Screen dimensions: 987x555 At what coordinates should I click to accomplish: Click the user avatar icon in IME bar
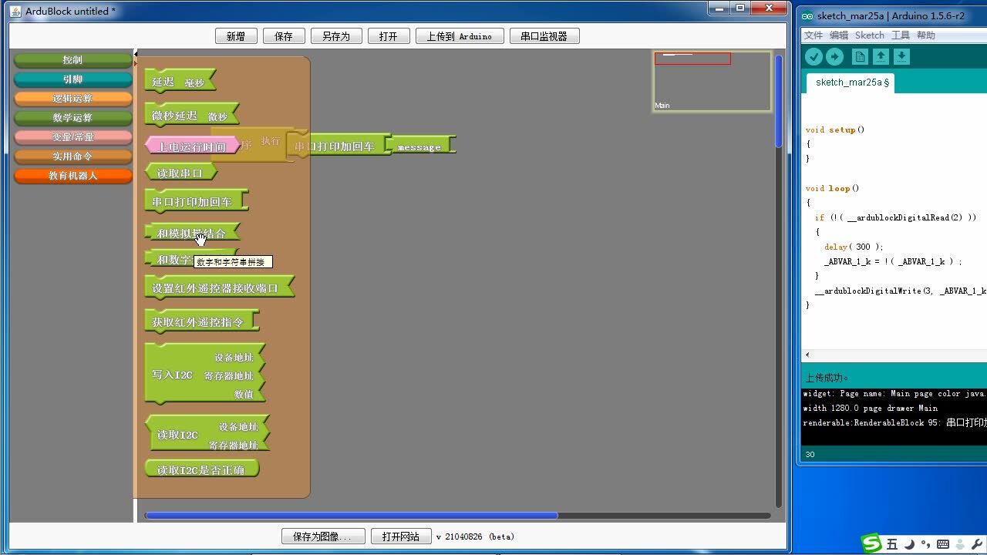click(x=960, y=545)
